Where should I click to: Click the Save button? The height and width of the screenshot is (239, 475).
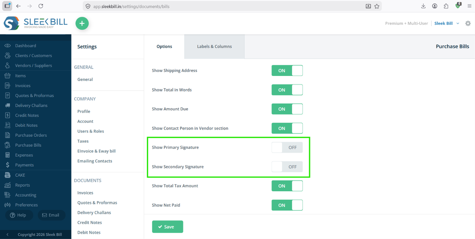[x=167, y=227]
